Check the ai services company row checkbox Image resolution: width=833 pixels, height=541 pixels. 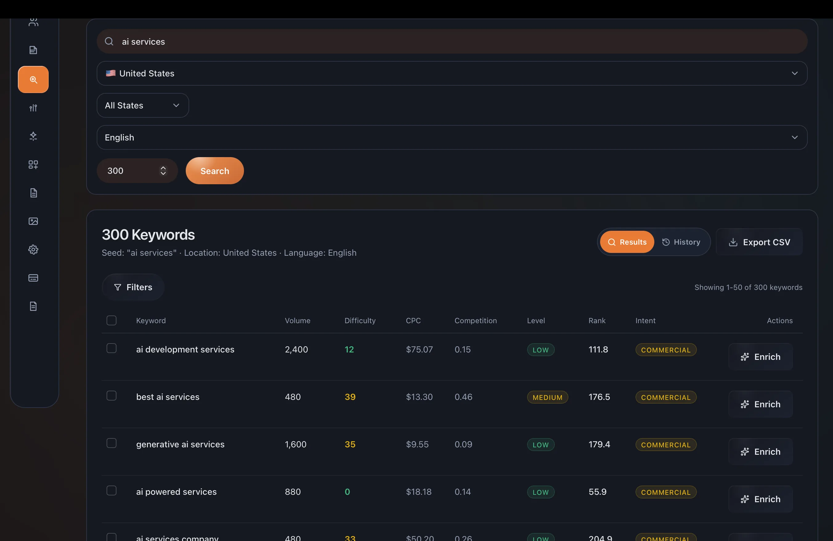tap(111, 537)
